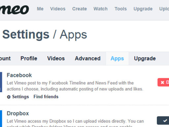Click the Upload link in top navigation
169x127 pixels.
(164, 9)
